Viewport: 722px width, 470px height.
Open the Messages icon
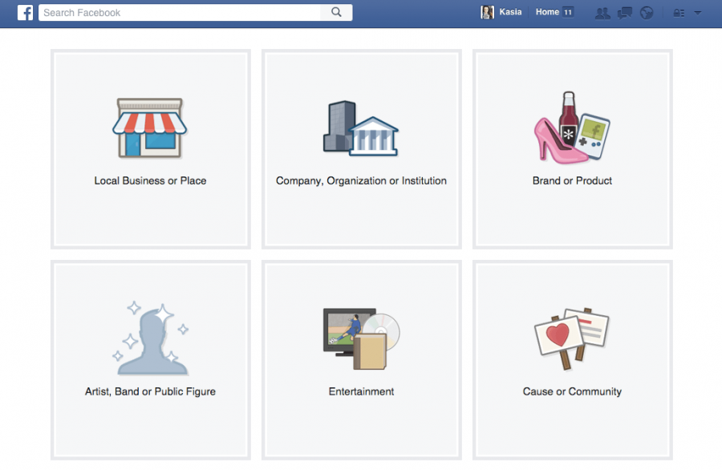[624, 13]
